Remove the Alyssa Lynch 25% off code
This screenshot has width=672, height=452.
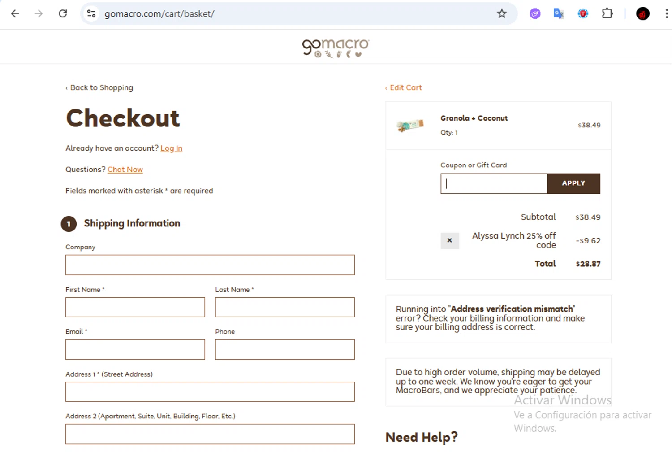[x=450, y=241]
